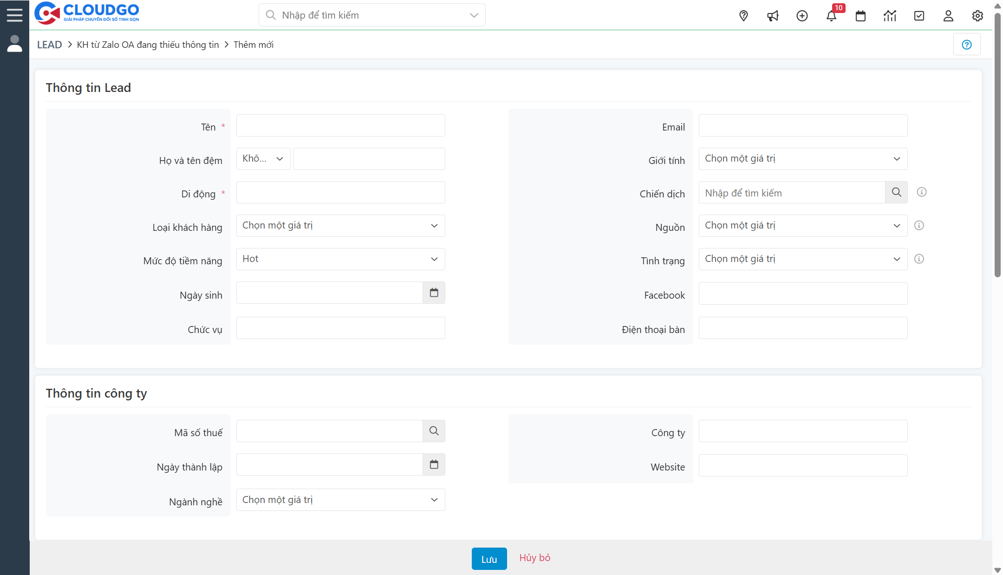The image size is (1003, 575).
Task: Click the Hủy bỏ cancel link
Action: point(534,558)
